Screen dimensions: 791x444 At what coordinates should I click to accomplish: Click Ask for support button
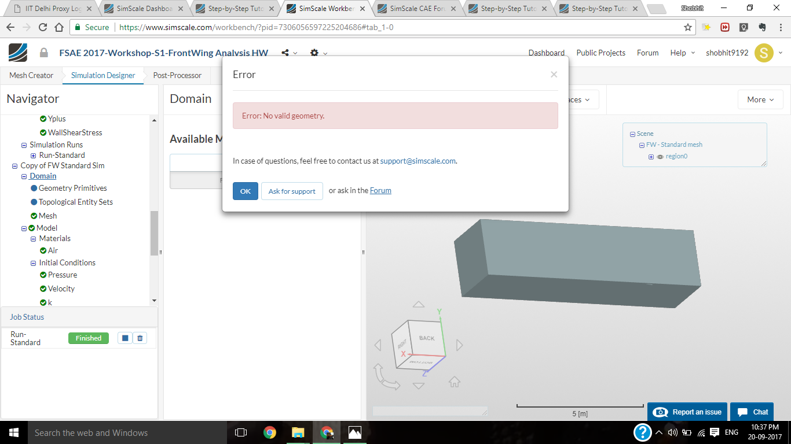pyautogui.click(x=292, y=191)
